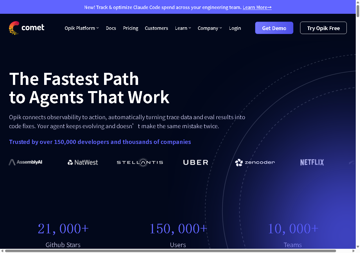This screenshot has width=360, height=253.
Task: Click the AssemblyAI company logo
Action: (26, 162)
